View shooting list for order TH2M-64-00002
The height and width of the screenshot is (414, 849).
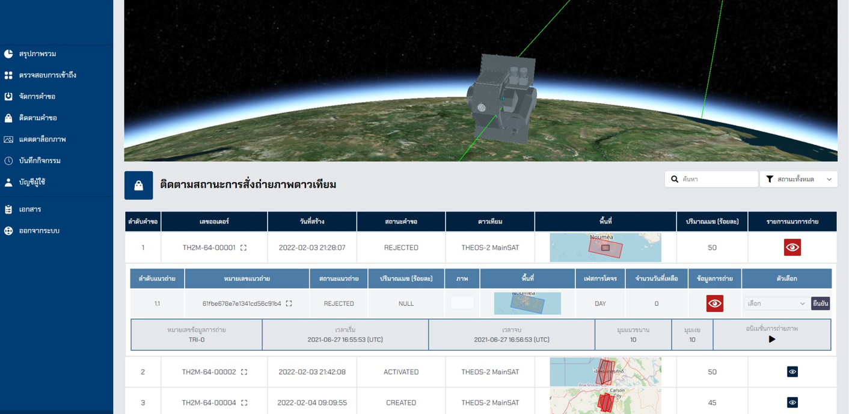pyautogui.click(x=791, y=371)
